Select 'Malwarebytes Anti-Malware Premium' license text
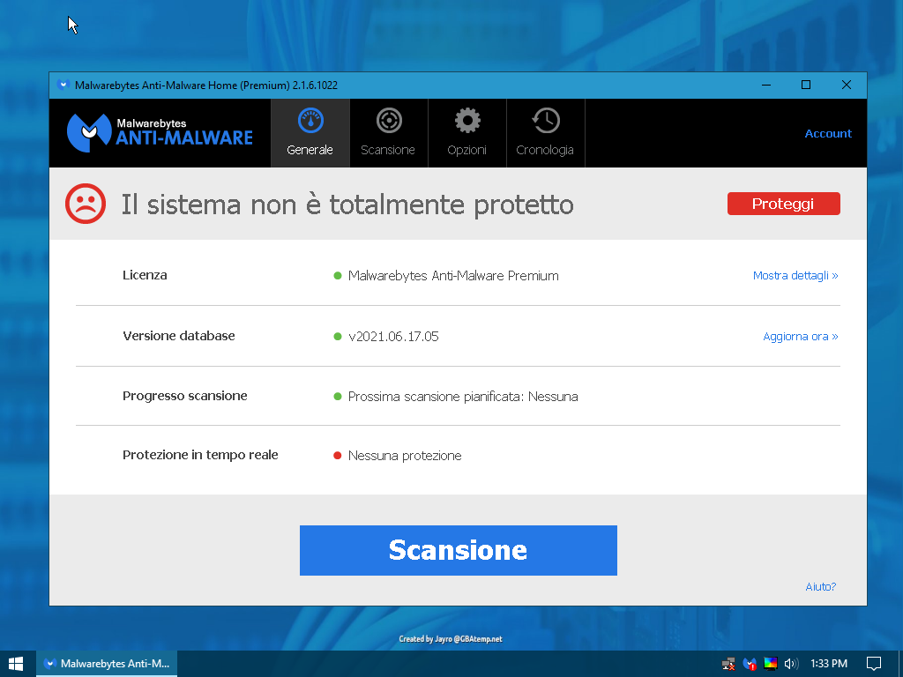The width and height of the screenshot is (903, 677). pos(453,276)
